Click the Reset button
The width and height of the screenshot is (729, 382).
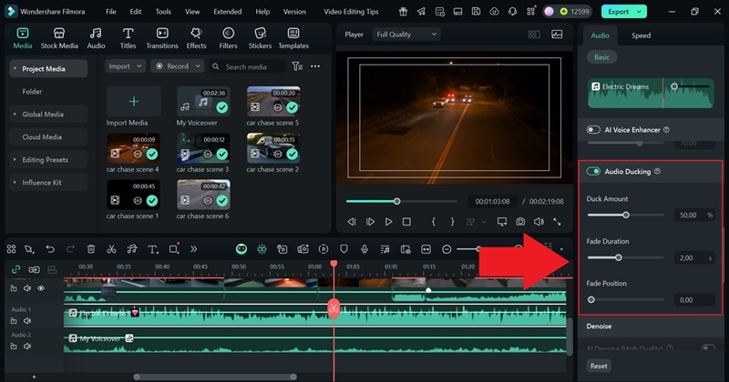[599, 366]
